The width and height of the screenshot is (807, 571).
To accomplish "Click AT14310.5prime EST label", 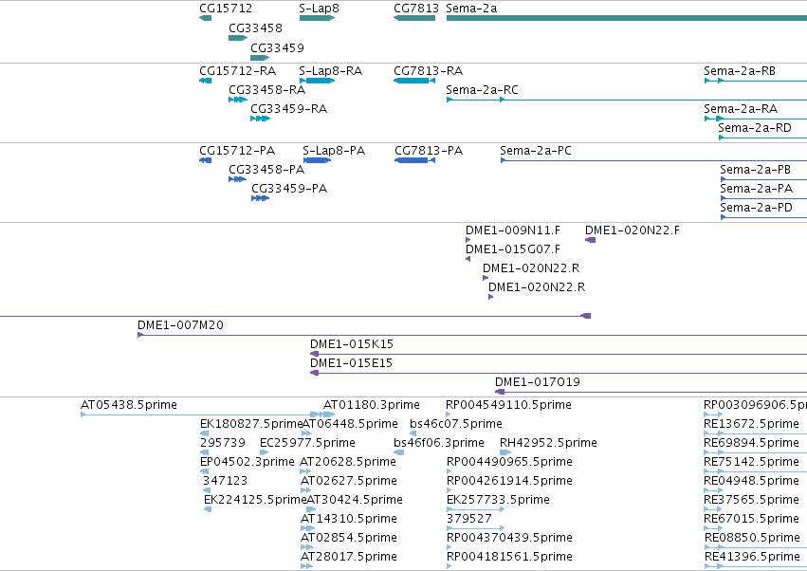I will (348, 519).
